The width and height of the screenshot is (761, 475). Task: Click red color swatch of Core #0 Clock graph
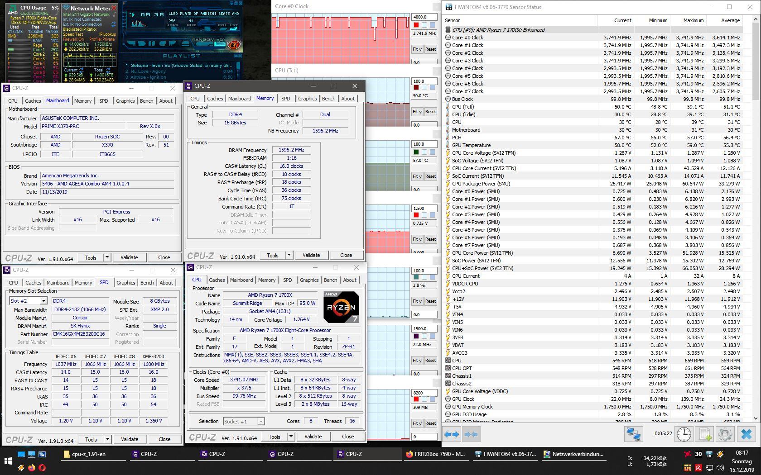point(416,25)
